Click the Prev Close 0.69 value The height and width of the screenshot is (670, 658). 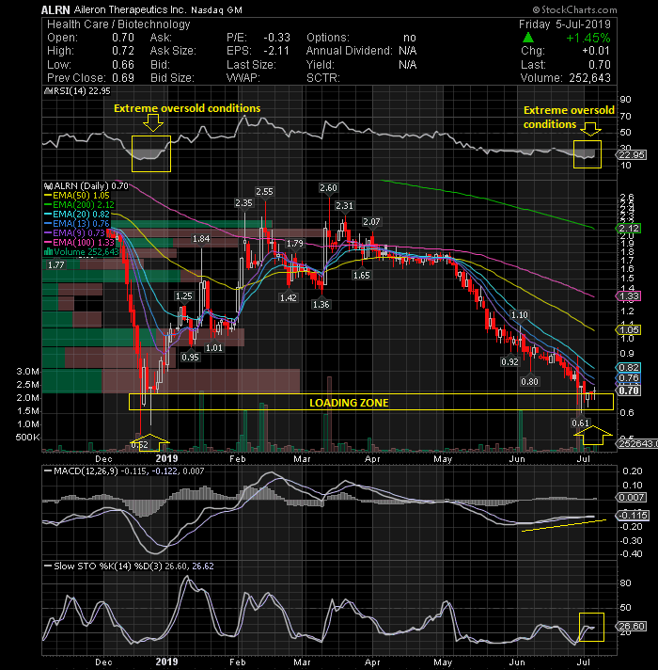[123, 78]
